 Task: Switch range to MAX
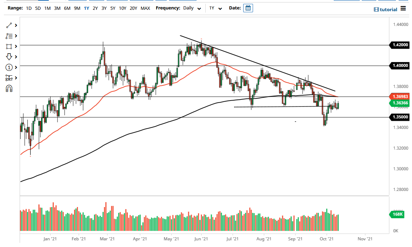click(145, 8)
